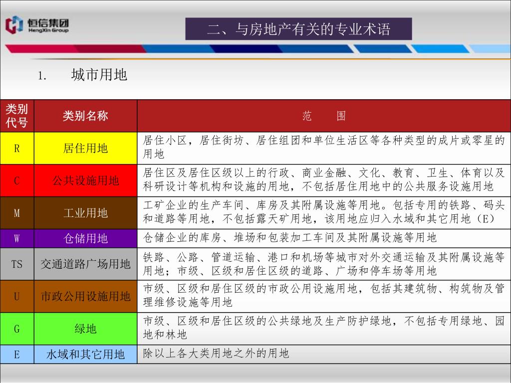511x383 pixels.
Task: Select the cell '仓储用地'
Action: [x=85, y=238]
